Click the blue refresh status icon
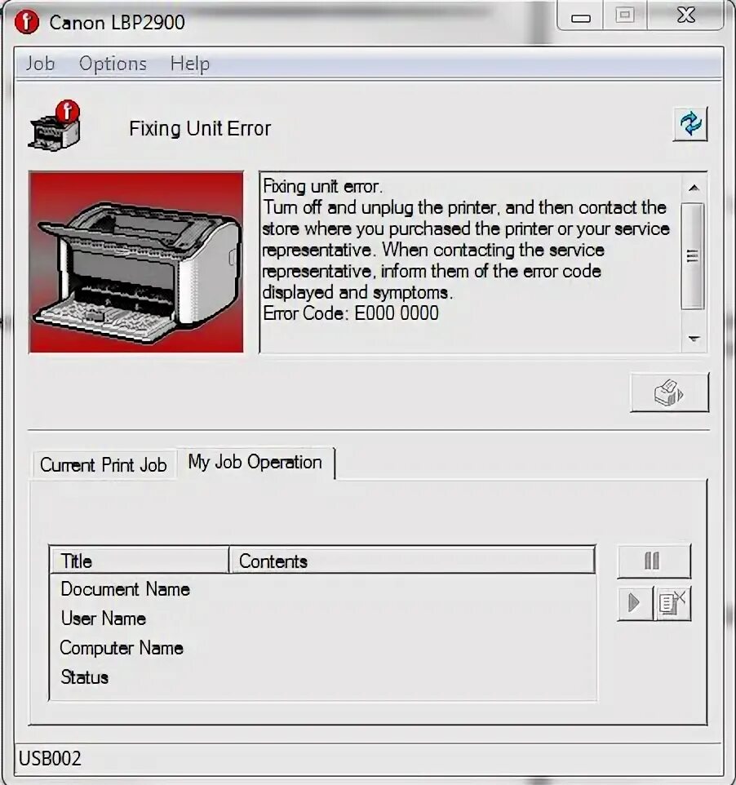This screenshot has height=785, width=736. coord(690,124)
